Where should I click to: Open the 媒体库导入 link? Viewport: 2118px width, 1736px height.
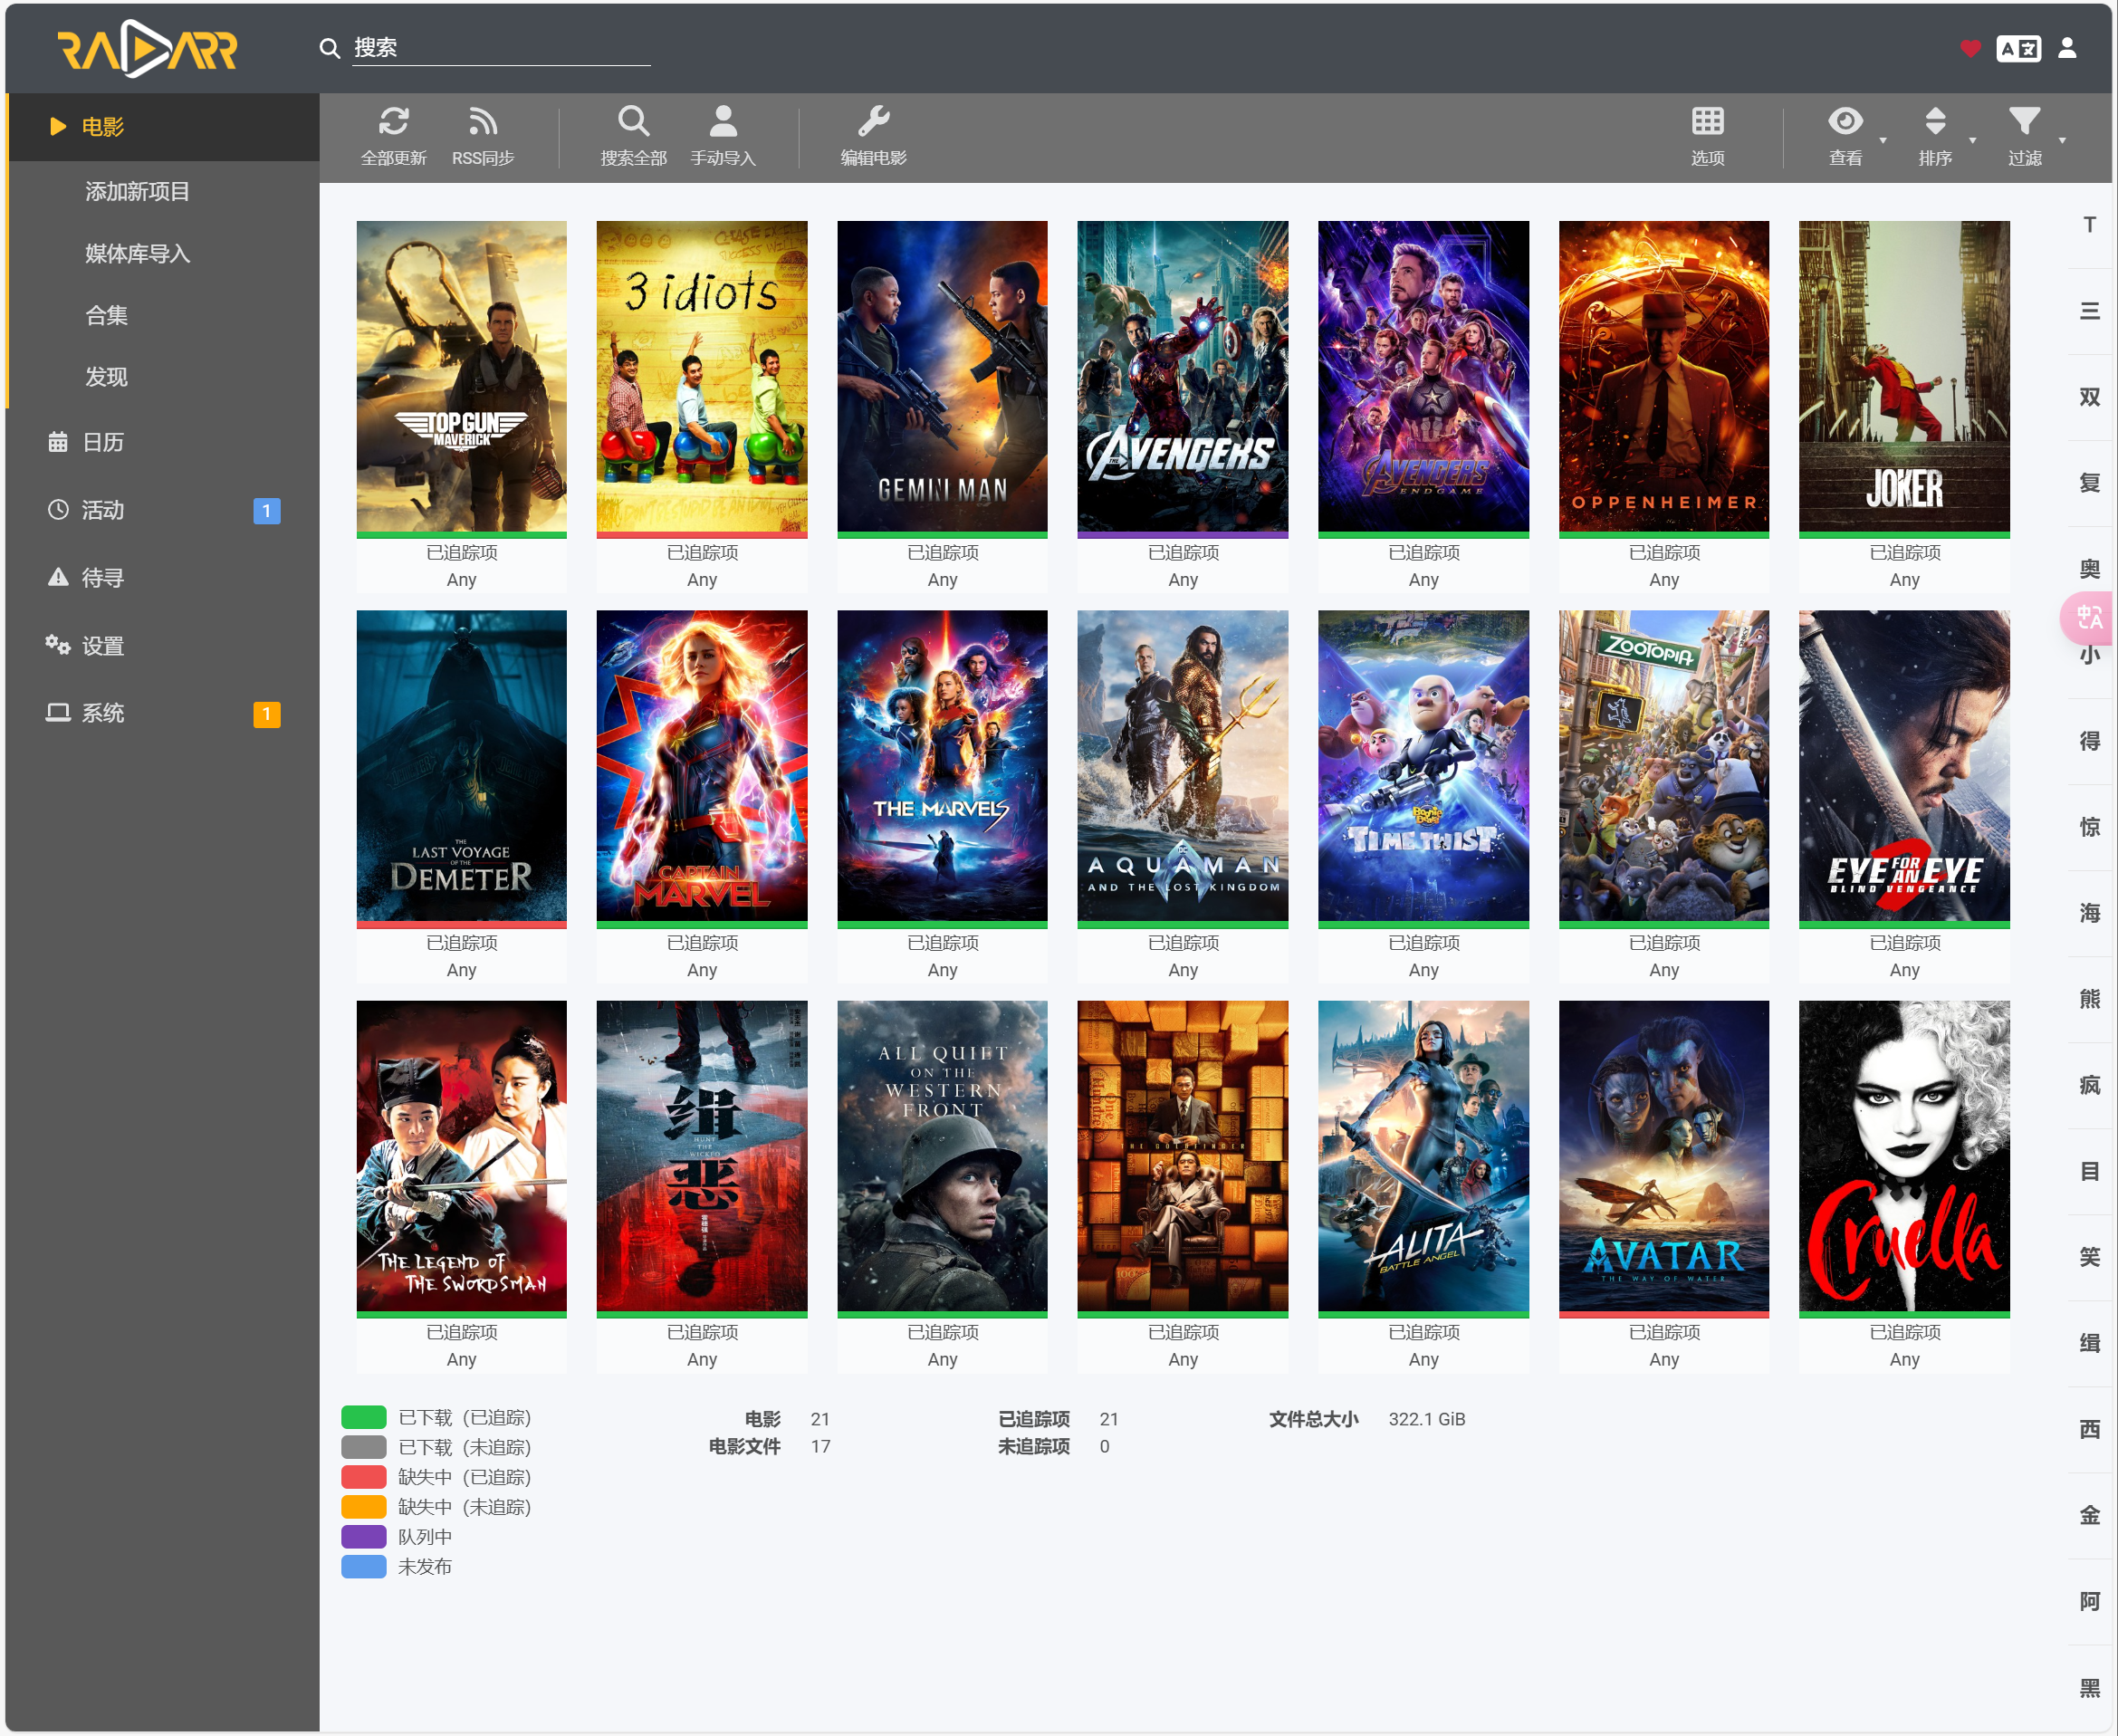(x=137, y=253)
